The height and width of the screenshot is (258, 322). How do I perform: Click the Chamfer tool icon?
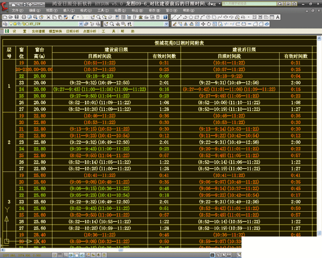coord(255,24)
